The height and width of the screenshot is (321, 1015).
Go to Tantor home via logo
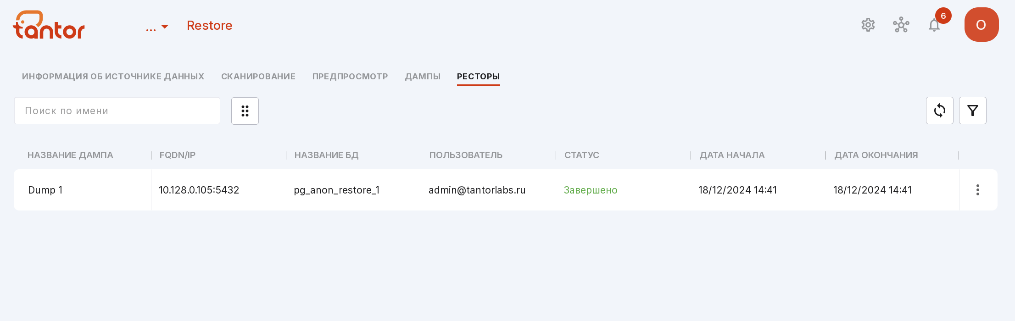coord(49,25)
